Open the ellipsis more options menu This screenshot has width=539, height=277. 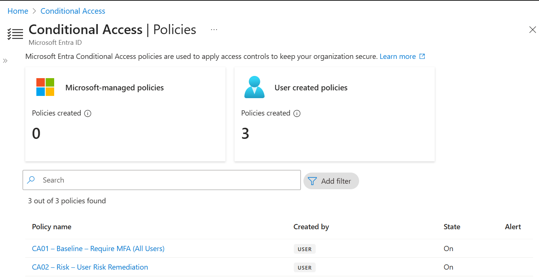[214, 30]
